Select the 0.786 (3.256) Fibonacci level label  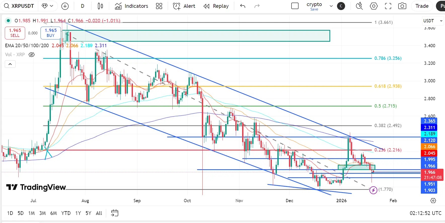point(388,58)
